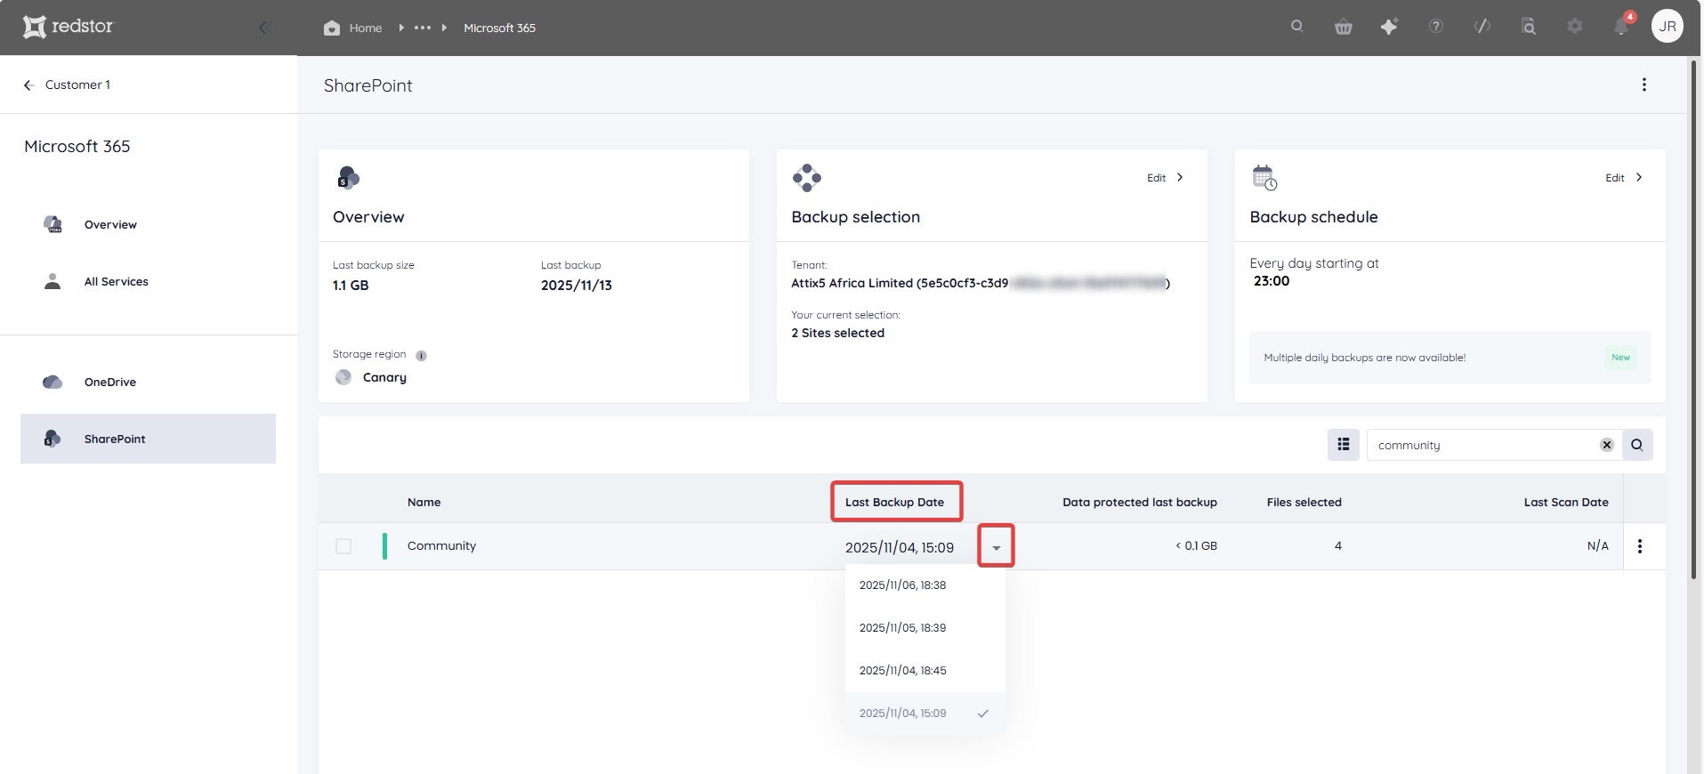
Task: Click the Redstor logo
Action: point(69,27)
